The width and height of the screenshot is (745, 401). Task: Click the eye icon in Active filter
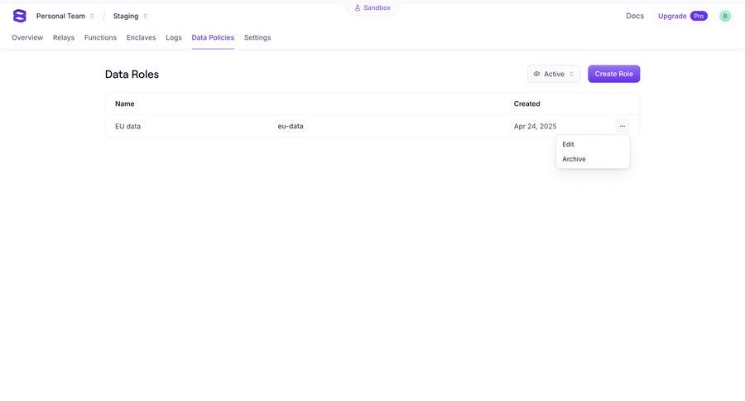point(537,74)
